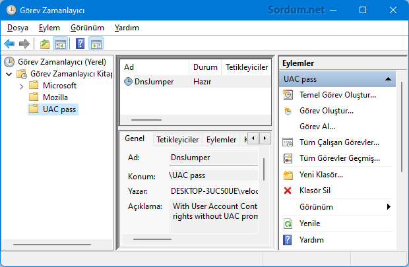
Task: Select Tüm Görevler Geçmiş... action
Action: 340,158
